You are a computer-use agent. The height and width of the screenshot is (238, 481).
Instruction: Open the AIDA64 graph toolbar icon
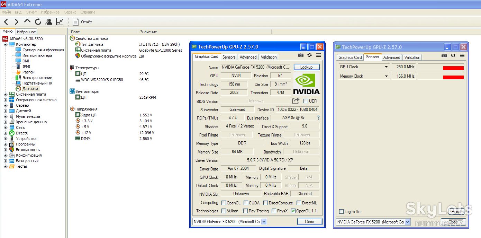(60, 22)
